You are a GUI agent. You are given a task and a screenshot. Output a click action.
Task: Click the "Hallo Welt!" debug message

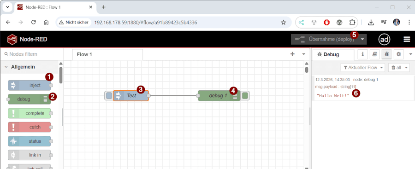pyautogui.click(x=333, y=95)
